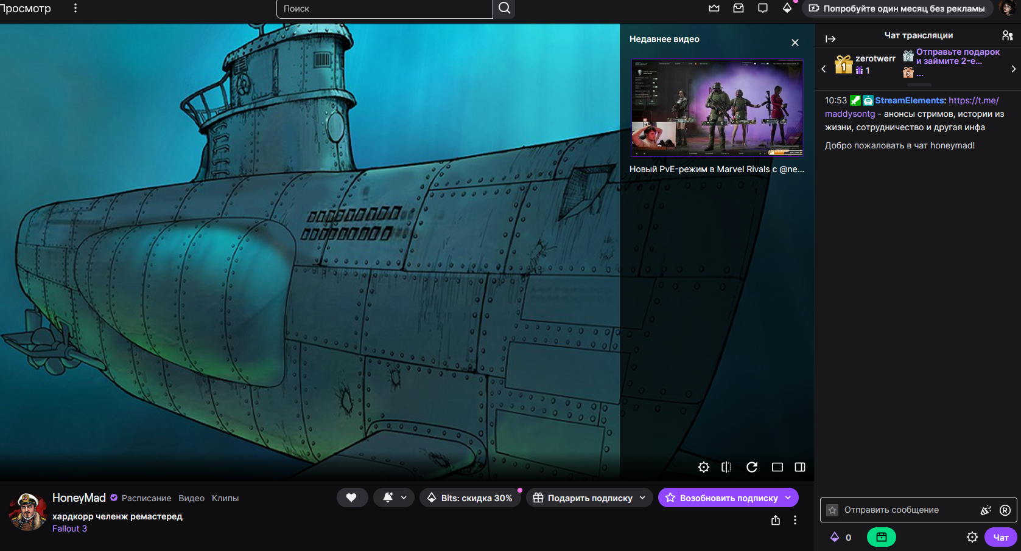This screenshot has height=551, width=1021.
Task: Open player settings gear icon
Action: [x=704, y=467]
